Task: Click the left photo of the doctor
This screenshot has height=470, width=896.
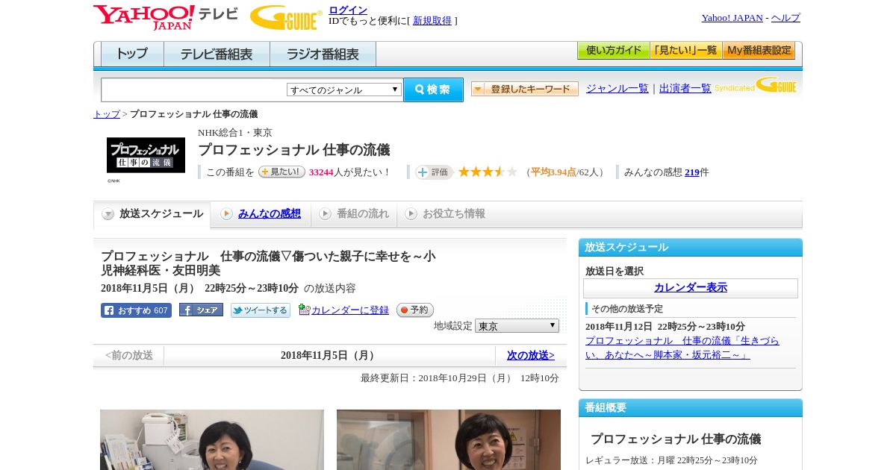Action: click(x=212, y=439)
